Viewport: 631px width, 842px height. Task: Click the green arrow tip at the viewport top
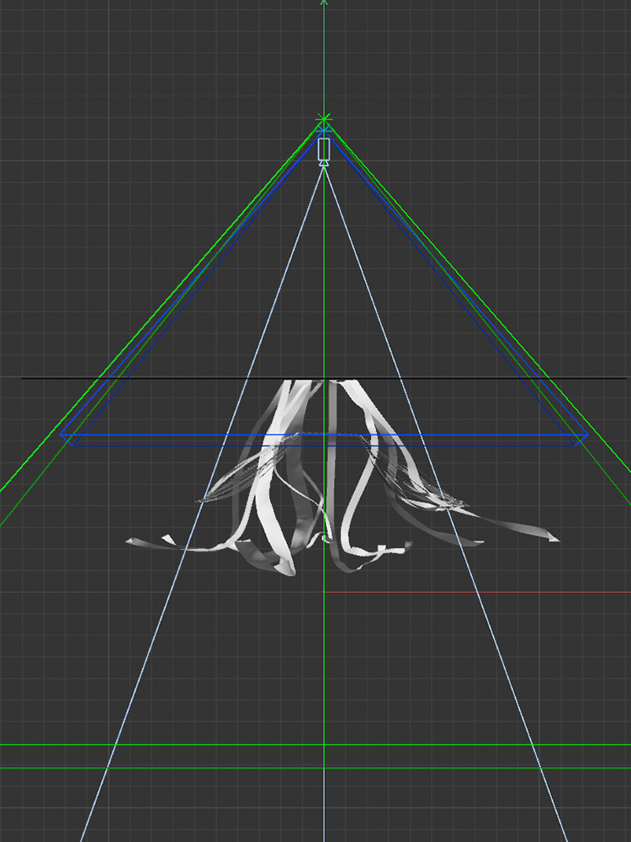[x=324, y=3]
